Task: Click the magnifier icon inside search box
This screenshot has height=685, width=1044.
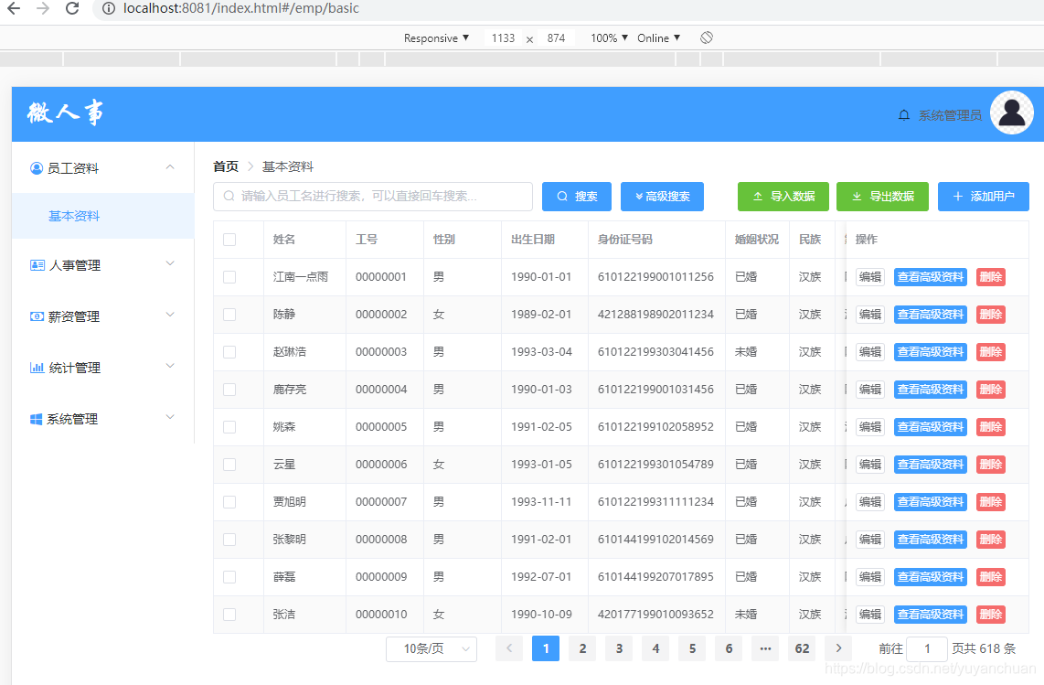Action: tap(229, 197)
